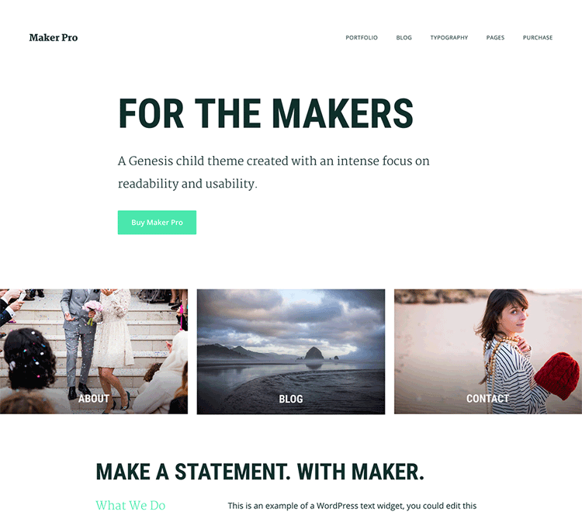Visit the Purchase navigation link
The height and width of the screenshot is (512, 582).
coord(538,37)
